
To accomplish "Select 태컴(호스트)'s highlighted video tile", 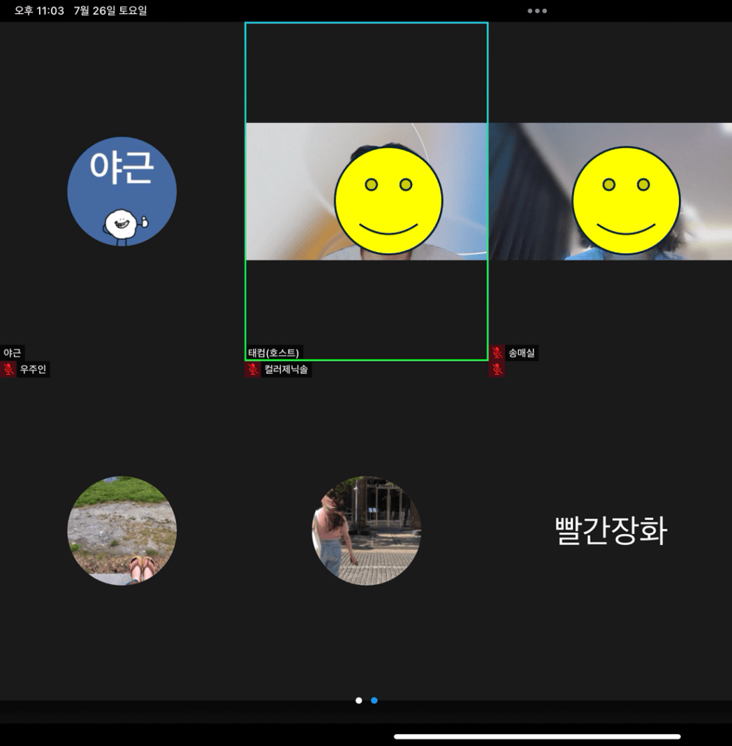I will (x=366, y=191).
